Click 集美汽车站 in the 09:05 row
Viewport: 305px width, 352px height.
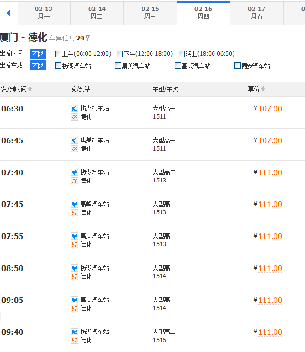point(94,300)
